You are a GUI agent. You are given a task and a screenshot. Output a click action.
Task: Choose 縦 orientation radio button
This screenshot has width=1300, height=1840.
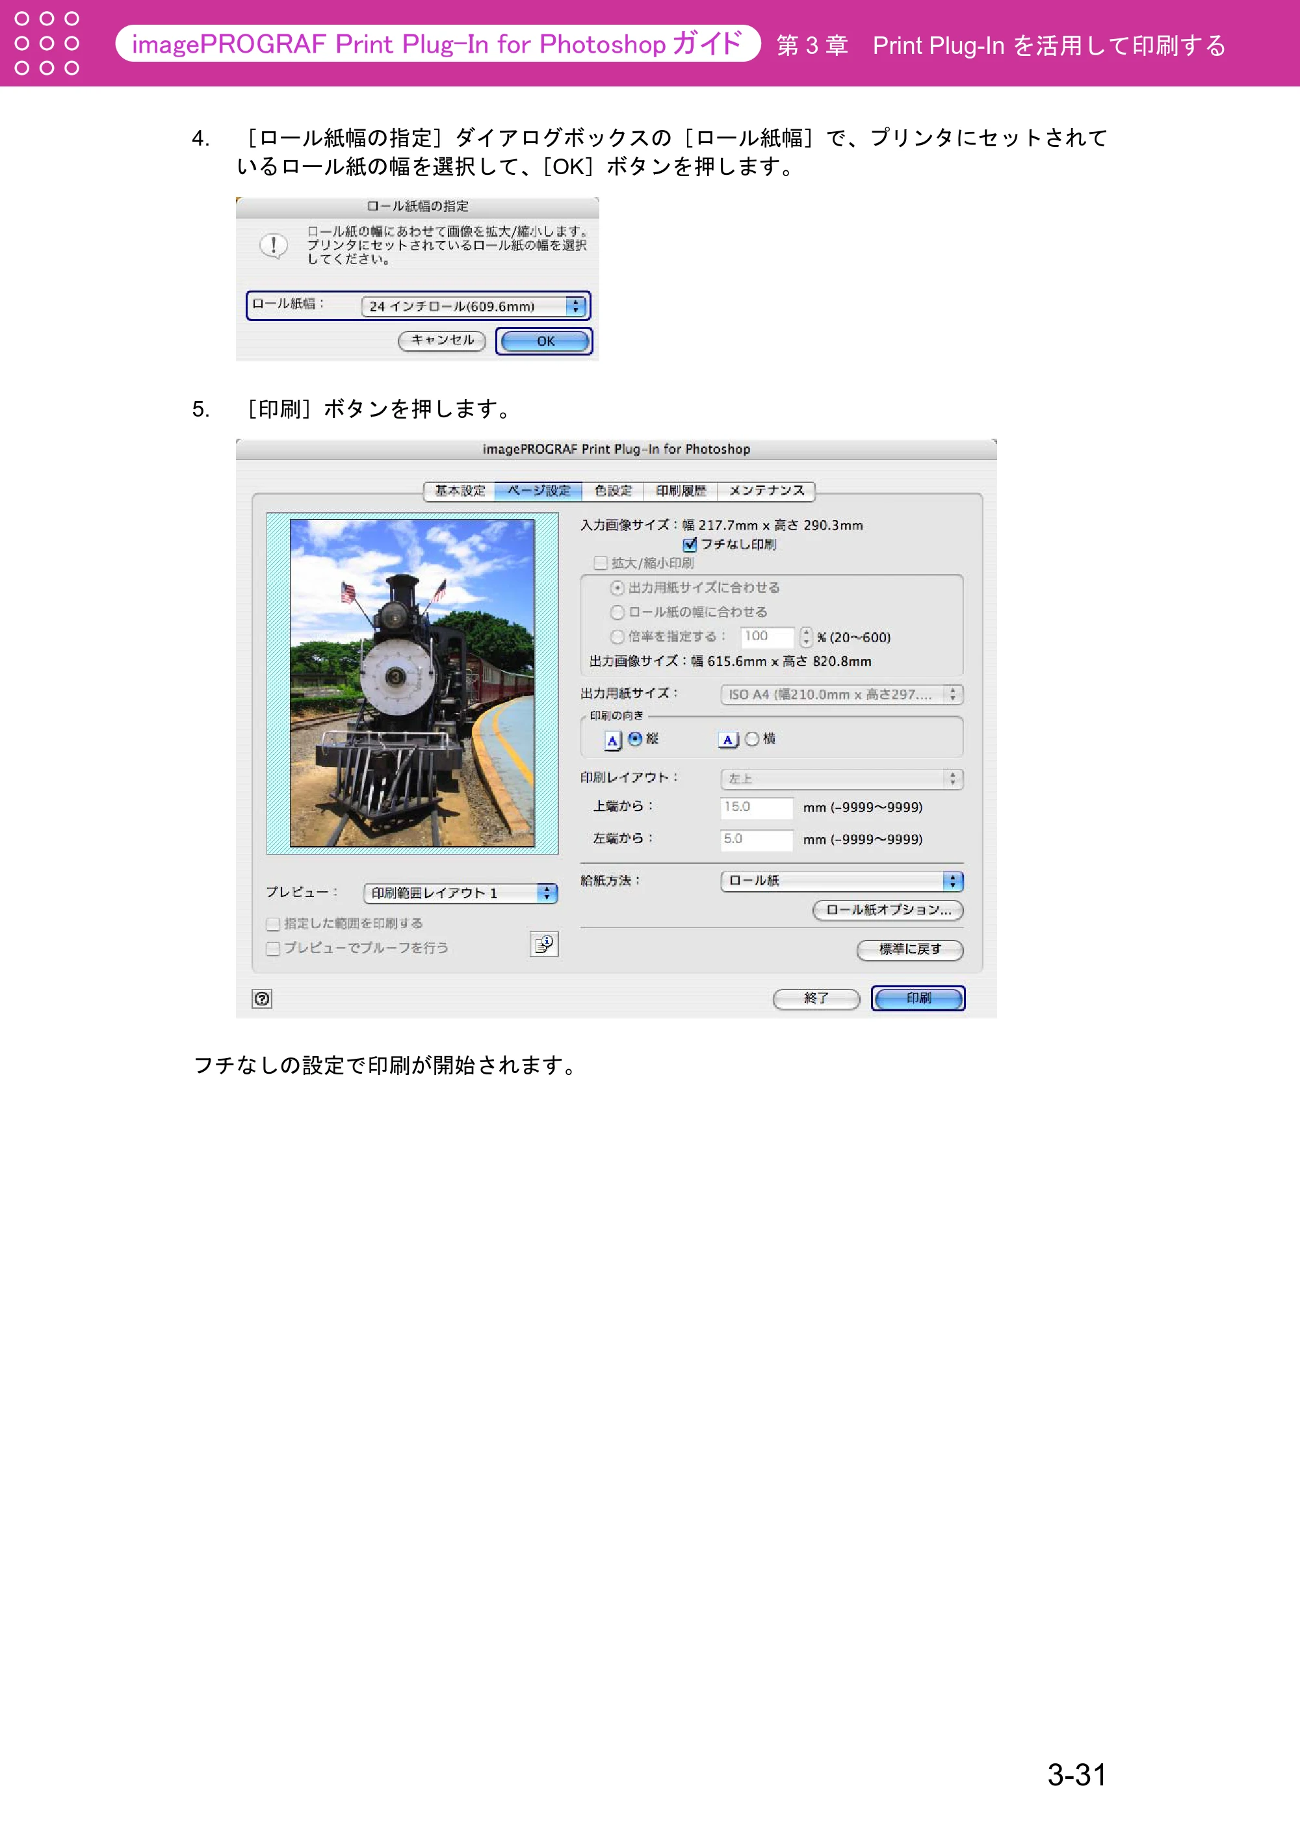point(635,739)
